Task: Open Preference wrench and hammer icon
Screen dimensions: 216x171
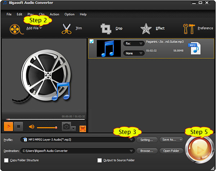Action: (189, 29)
